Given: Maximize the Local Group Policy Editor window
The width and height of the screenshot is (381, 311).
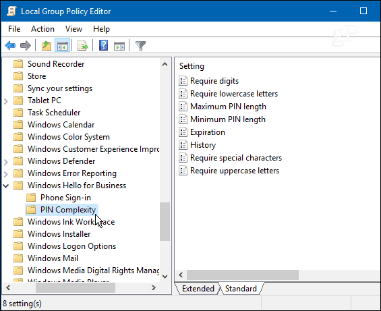Looking at the screenshot, I should pyautogui.click(x=363, y=11).
